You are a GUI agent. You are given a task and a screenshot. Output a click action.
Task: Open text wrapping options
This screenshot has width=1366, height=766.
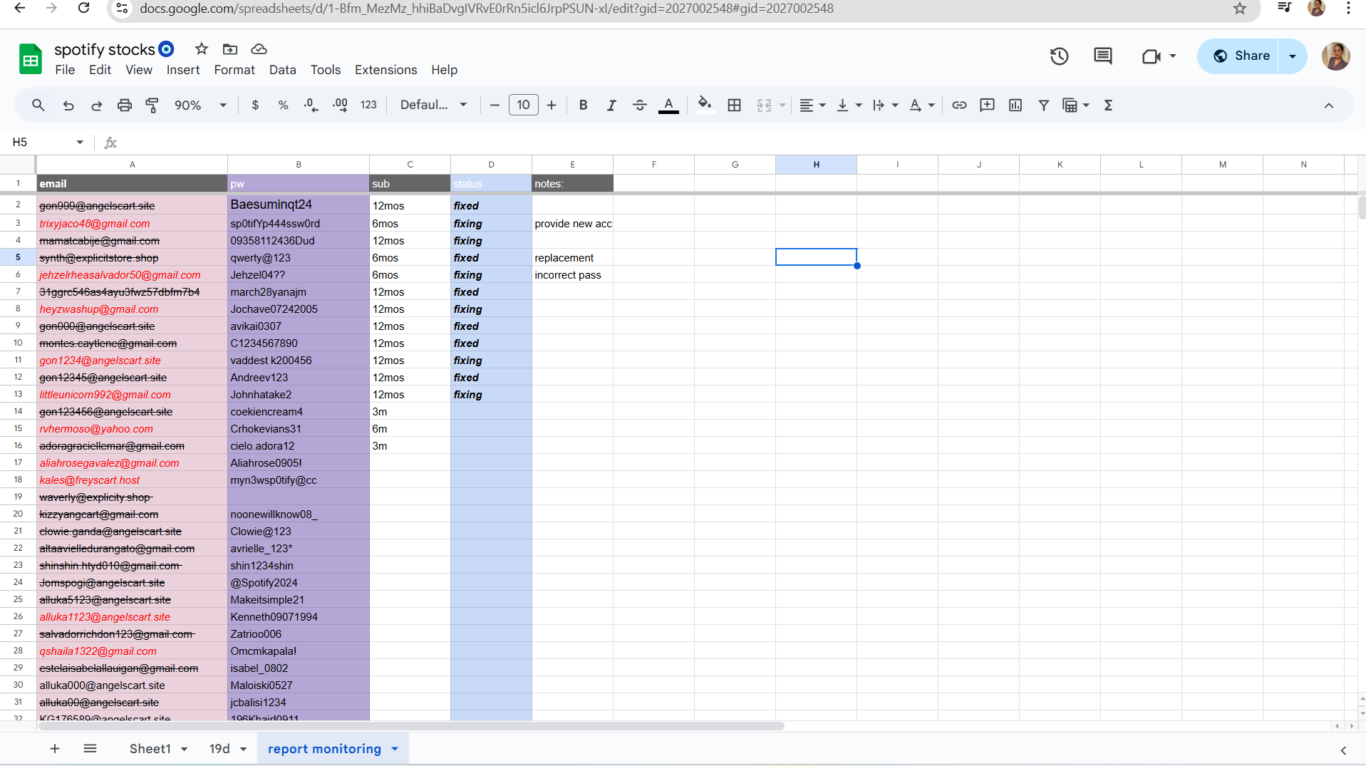885,105
